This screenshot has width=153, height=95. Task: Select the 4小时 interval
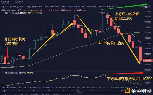(100, 7)
